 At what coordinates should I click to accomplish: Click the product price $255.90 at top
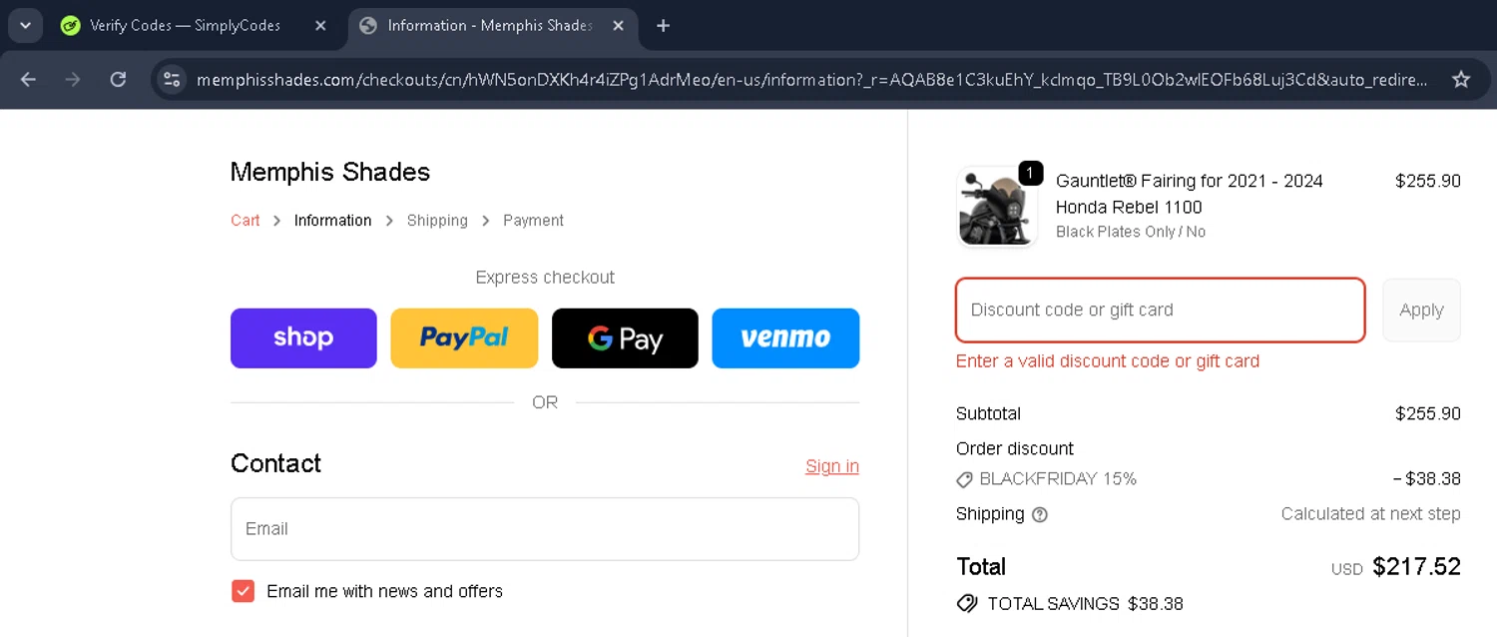[1428, 181]
